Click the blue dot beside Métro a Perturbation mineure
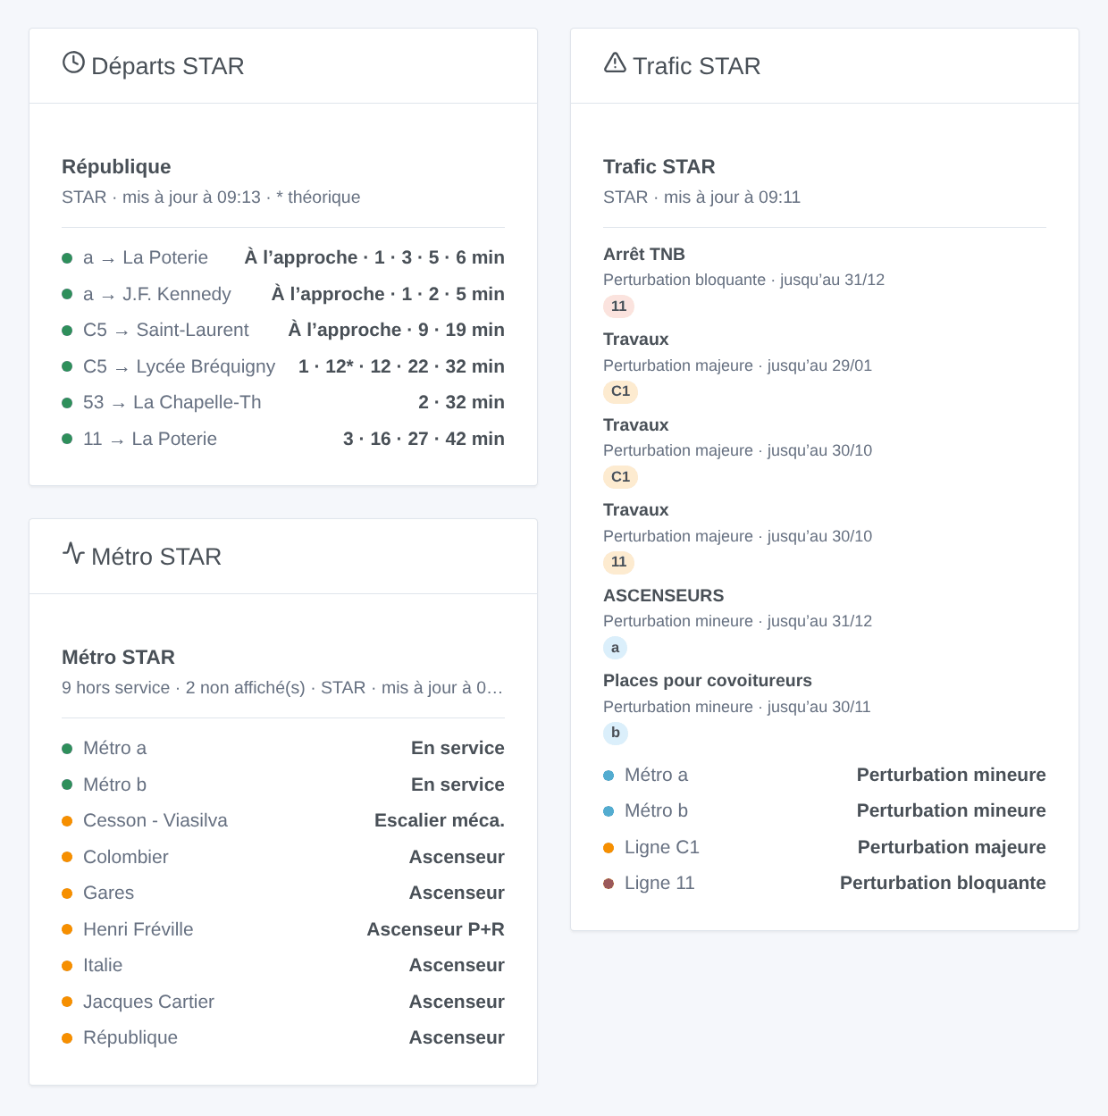1108x1116 pixels. click(x=609, y=776)
